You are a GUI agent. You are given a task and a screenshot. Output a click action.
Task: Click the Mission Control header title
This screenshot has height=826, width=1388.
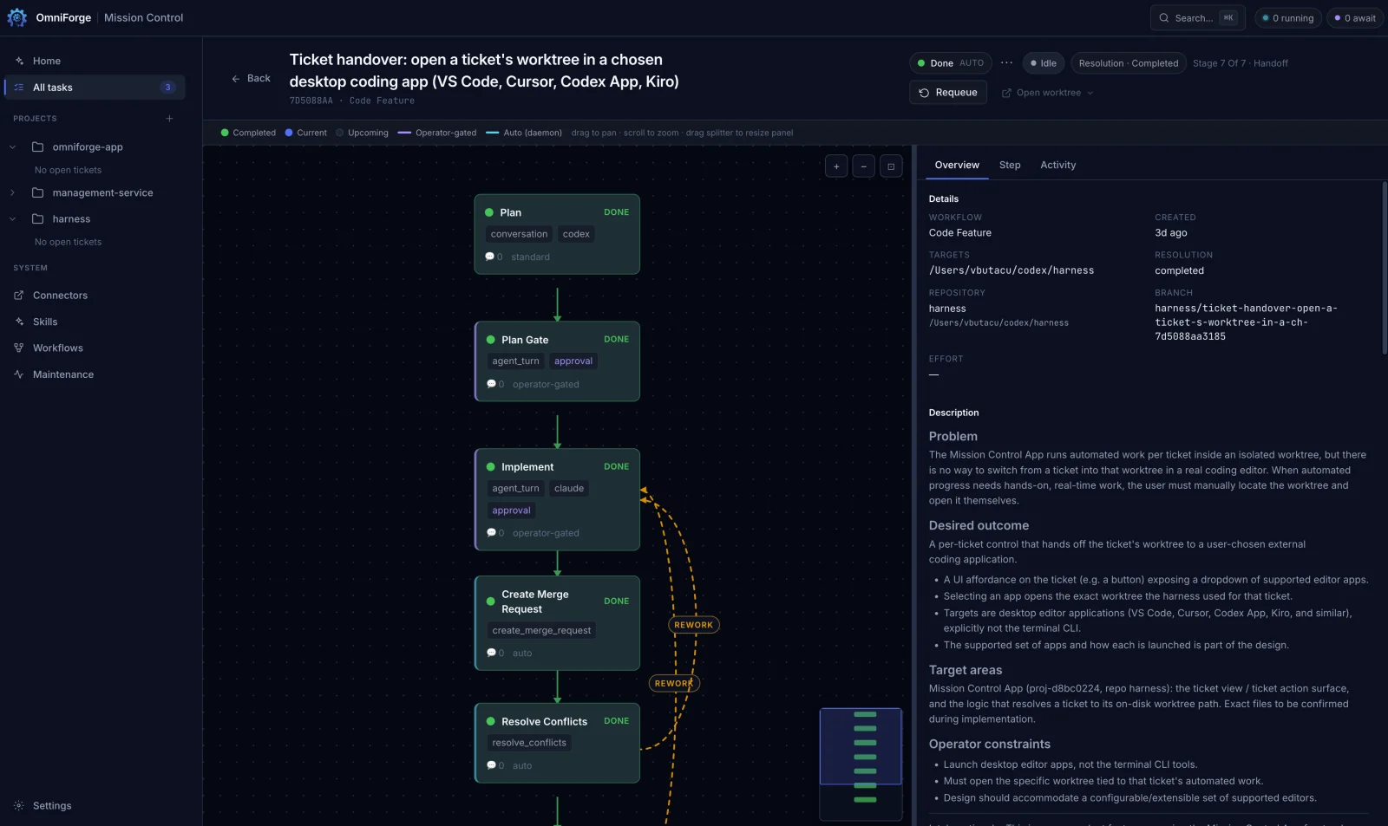143,17
